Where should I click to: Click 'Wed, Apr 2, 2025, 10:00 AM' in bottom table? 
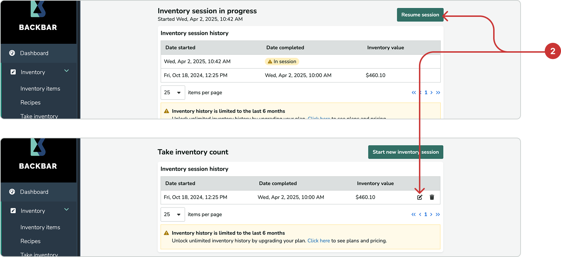click(291, 197)
